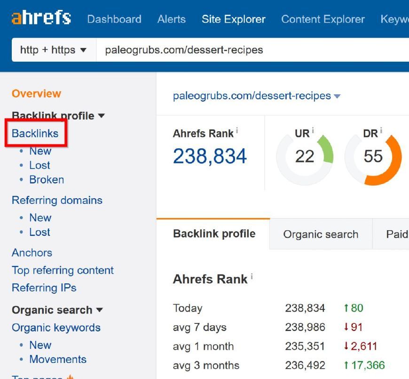The image size is (409, 379).
Task: Click the URL input with paleogrubs.com/dessert-recipes
Action: (252, 49)
